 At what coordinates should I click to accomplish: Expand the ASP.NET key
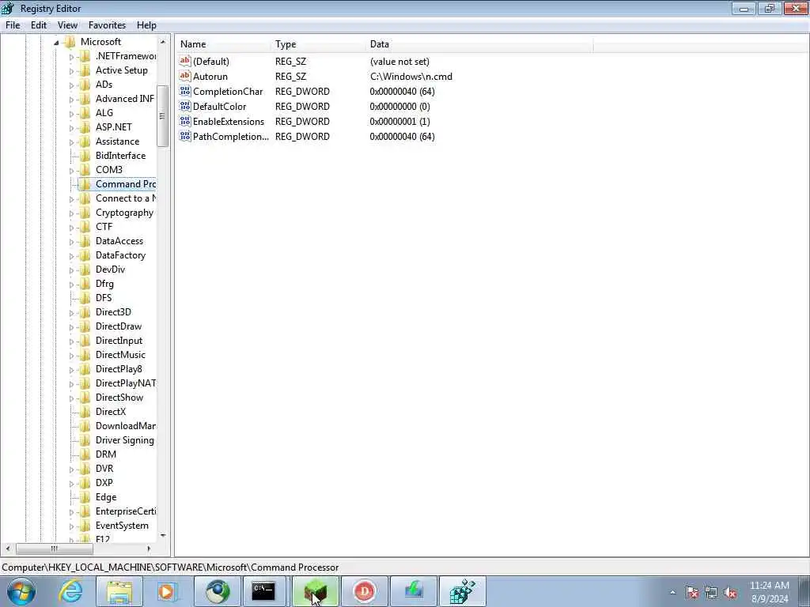pyautogui.click(x=72, y=128)
